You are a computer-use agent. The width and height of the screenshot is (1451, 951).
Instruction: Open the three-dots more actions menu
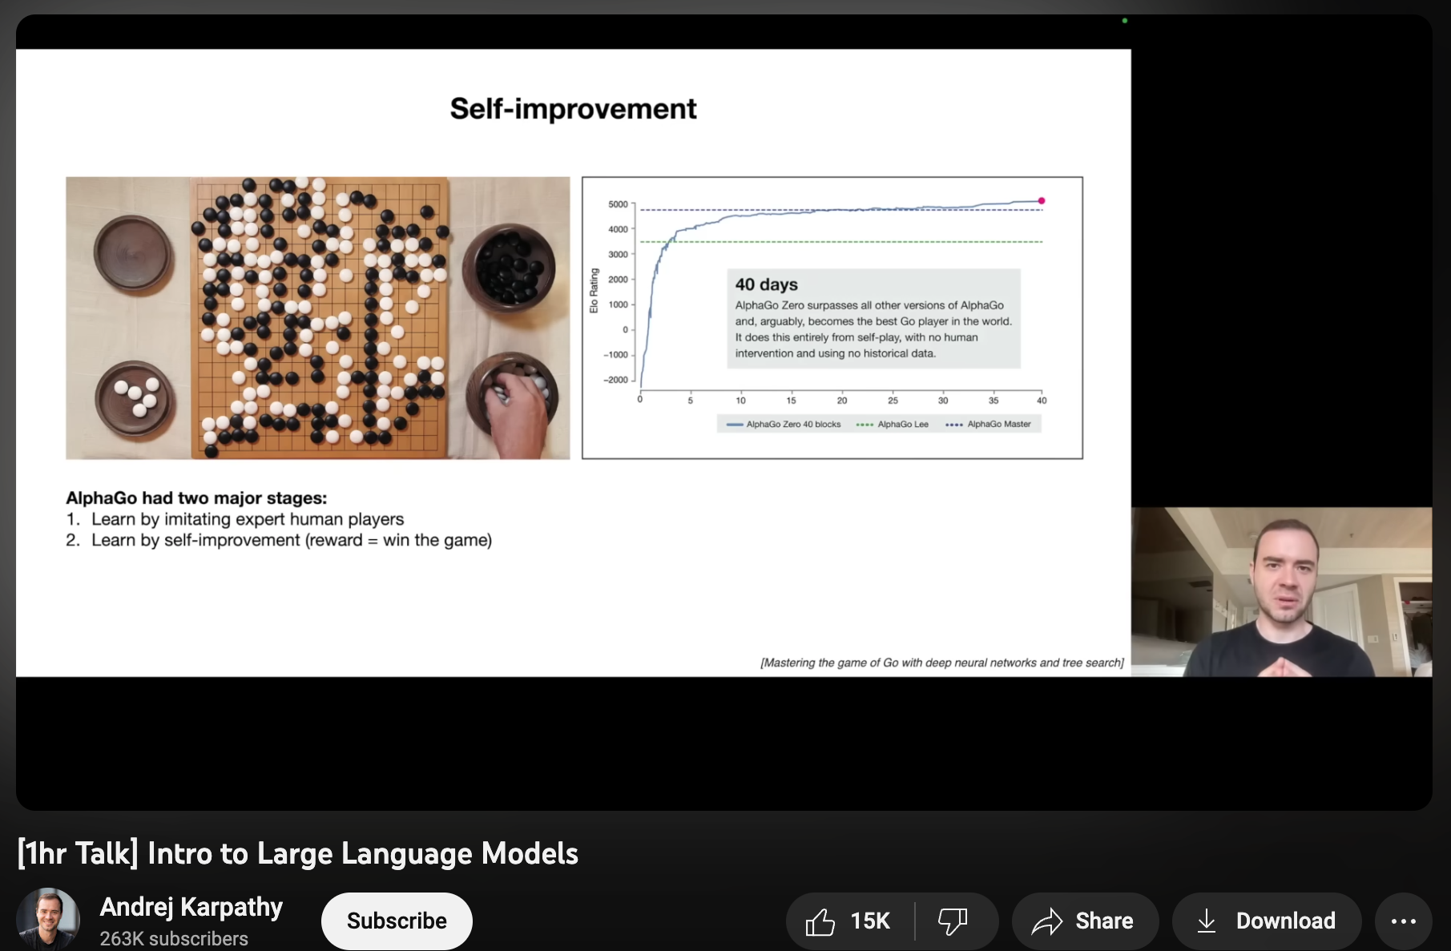(1403, 921)
